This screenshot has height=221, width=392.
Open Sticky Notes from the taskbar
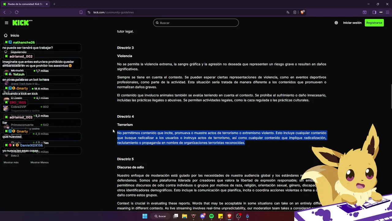[221, 216]
